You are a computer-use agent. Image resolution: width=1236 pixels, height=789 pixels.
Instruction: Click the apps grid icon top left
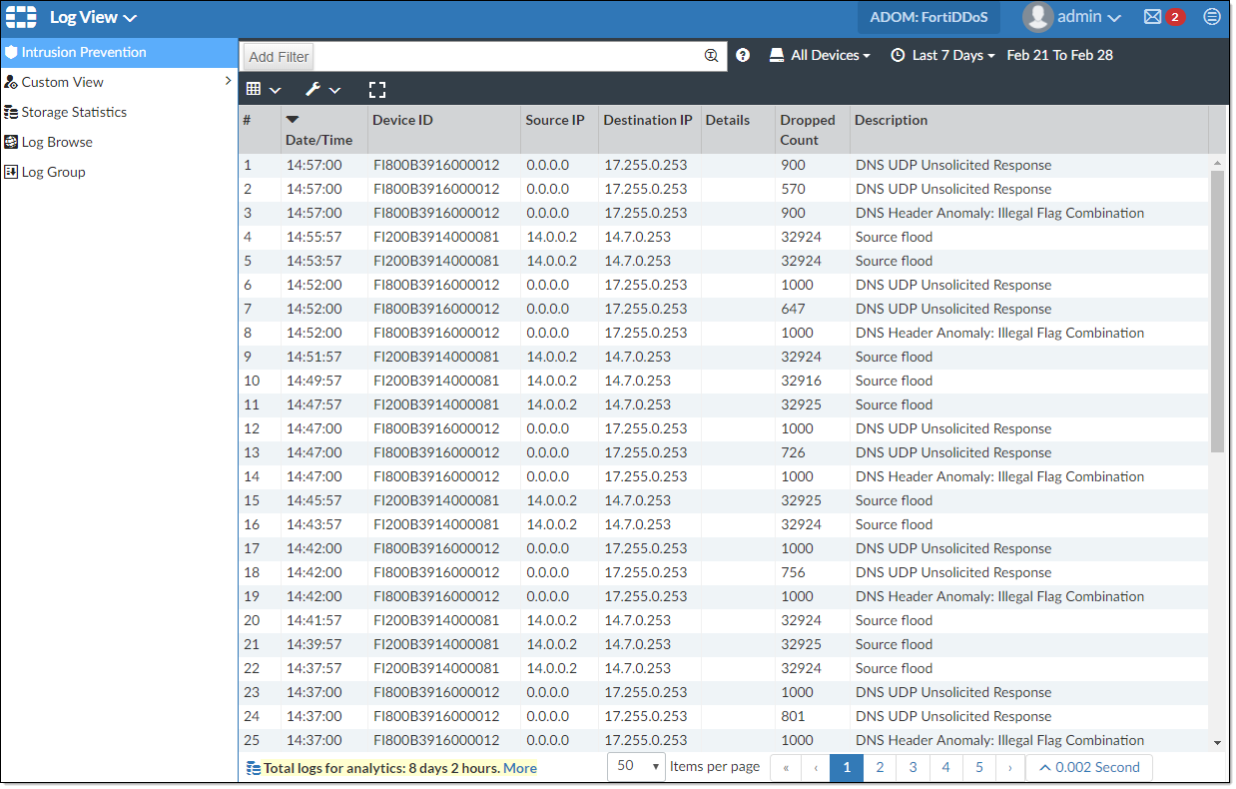(20, 17)
